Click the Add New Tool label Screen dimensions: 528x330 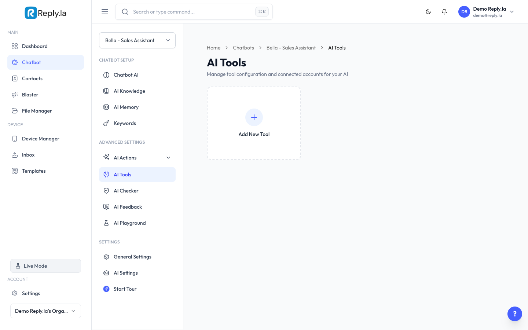click(254, 134)
